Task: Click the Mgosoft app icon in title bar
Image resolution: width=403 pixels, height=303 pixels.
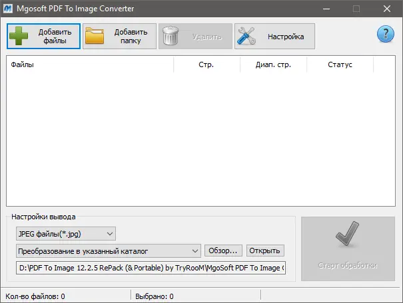Action: (8, 9)
